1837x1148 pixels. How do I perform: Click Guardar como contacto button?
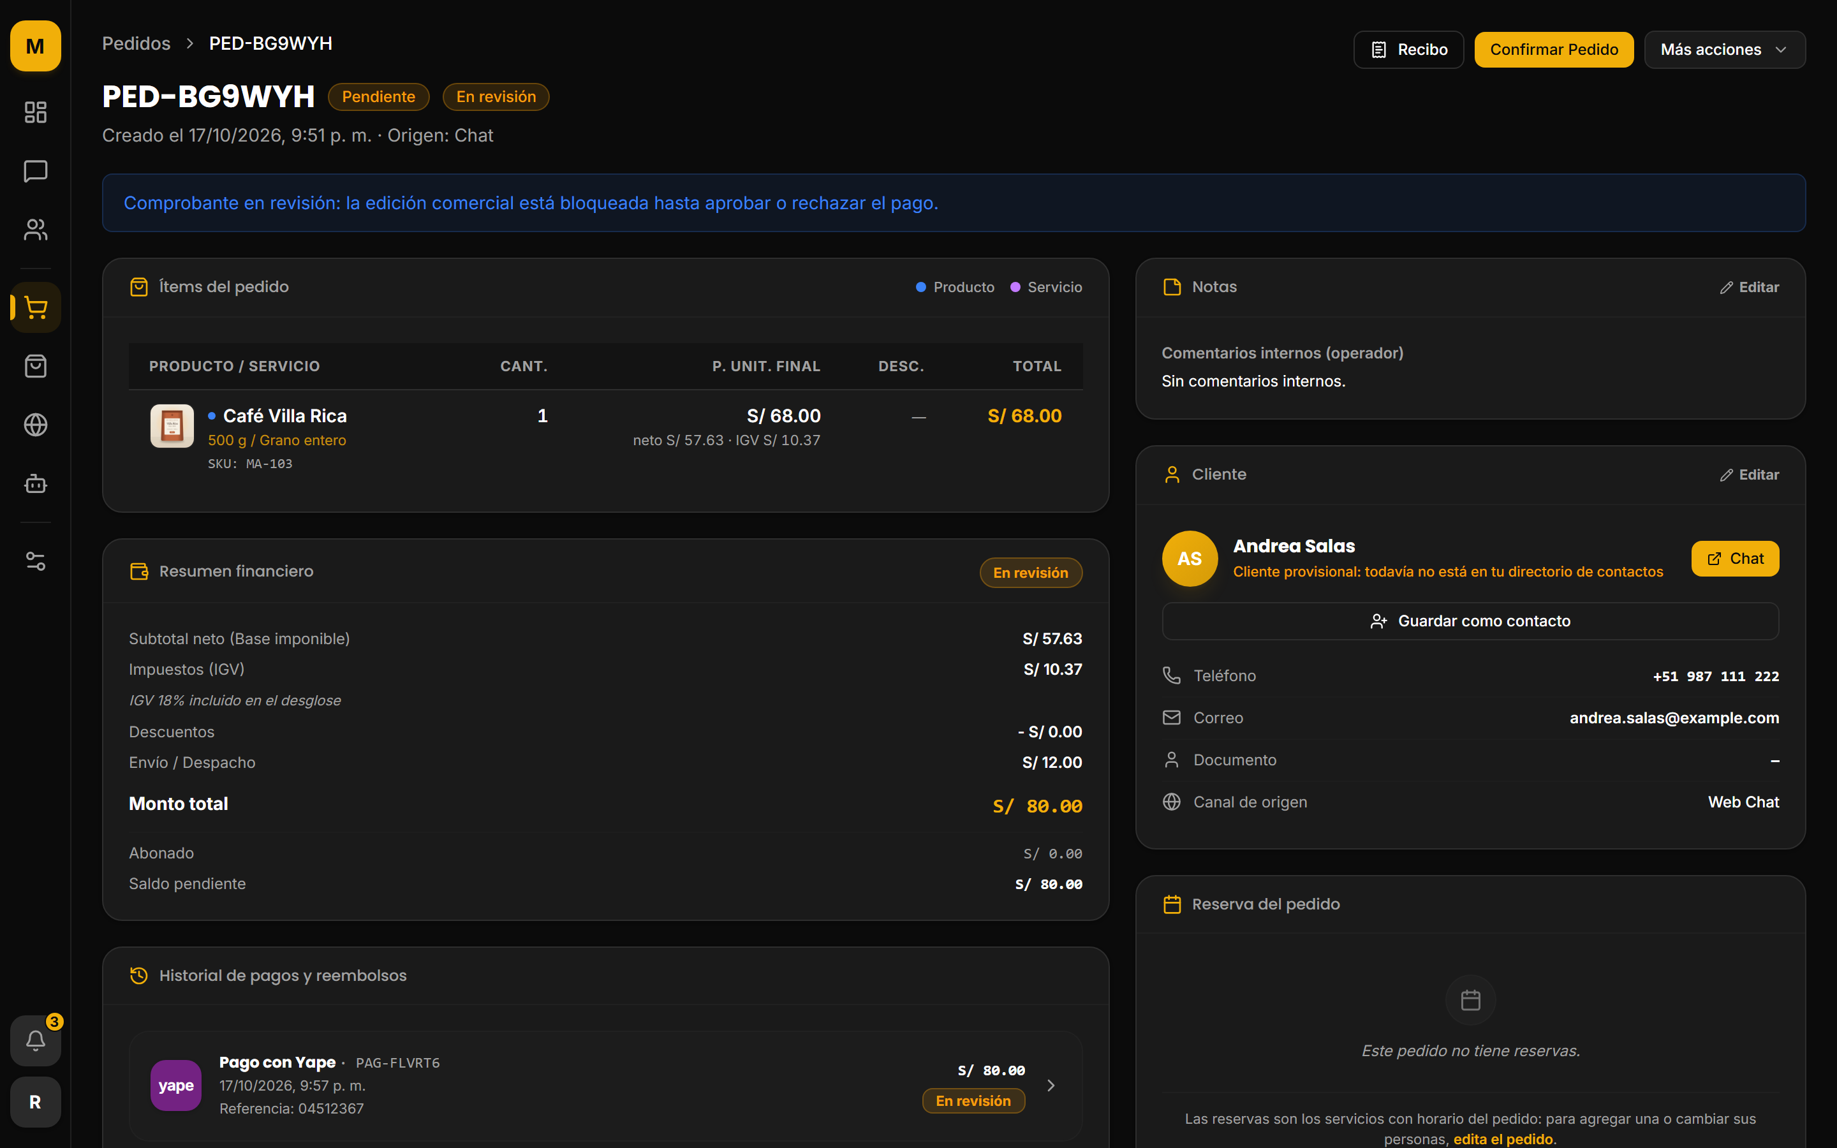1470,621
